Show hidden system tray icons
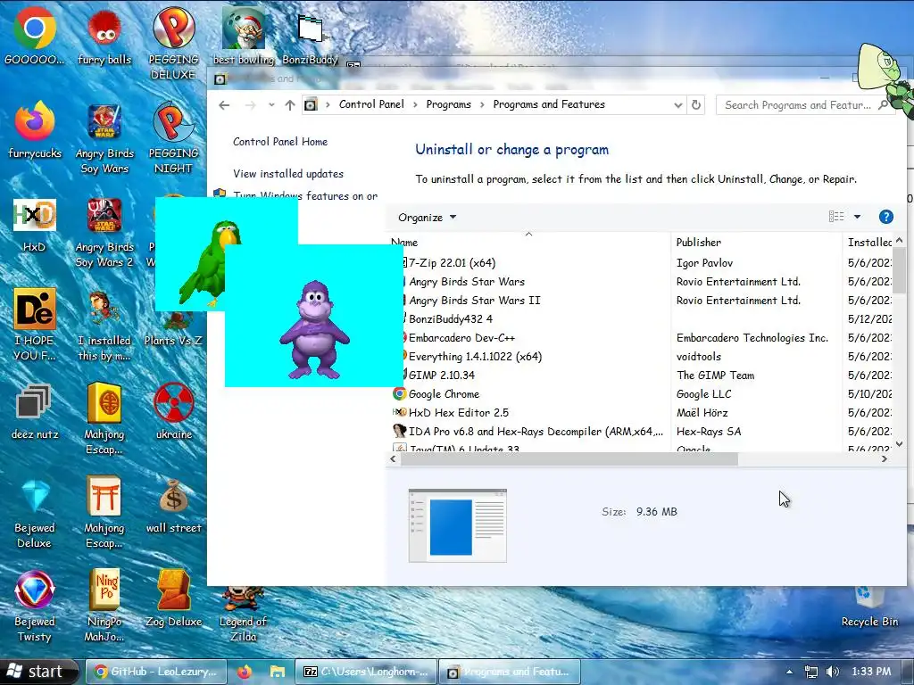This screenshot has height=685, width=914. pyautogui.click(x=789, y=672)
